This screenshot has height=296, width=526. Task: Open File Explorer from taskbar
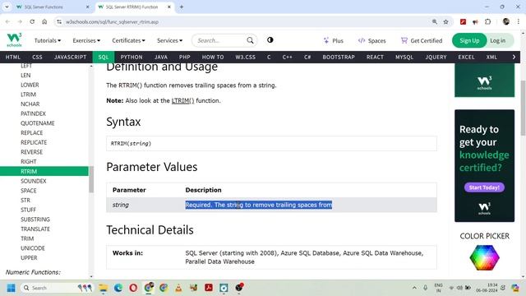(104, 288)
